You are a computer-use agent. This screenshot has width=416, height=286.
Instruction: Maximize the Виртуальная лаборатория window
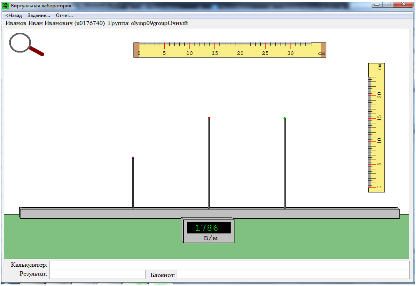click(388, 4)
